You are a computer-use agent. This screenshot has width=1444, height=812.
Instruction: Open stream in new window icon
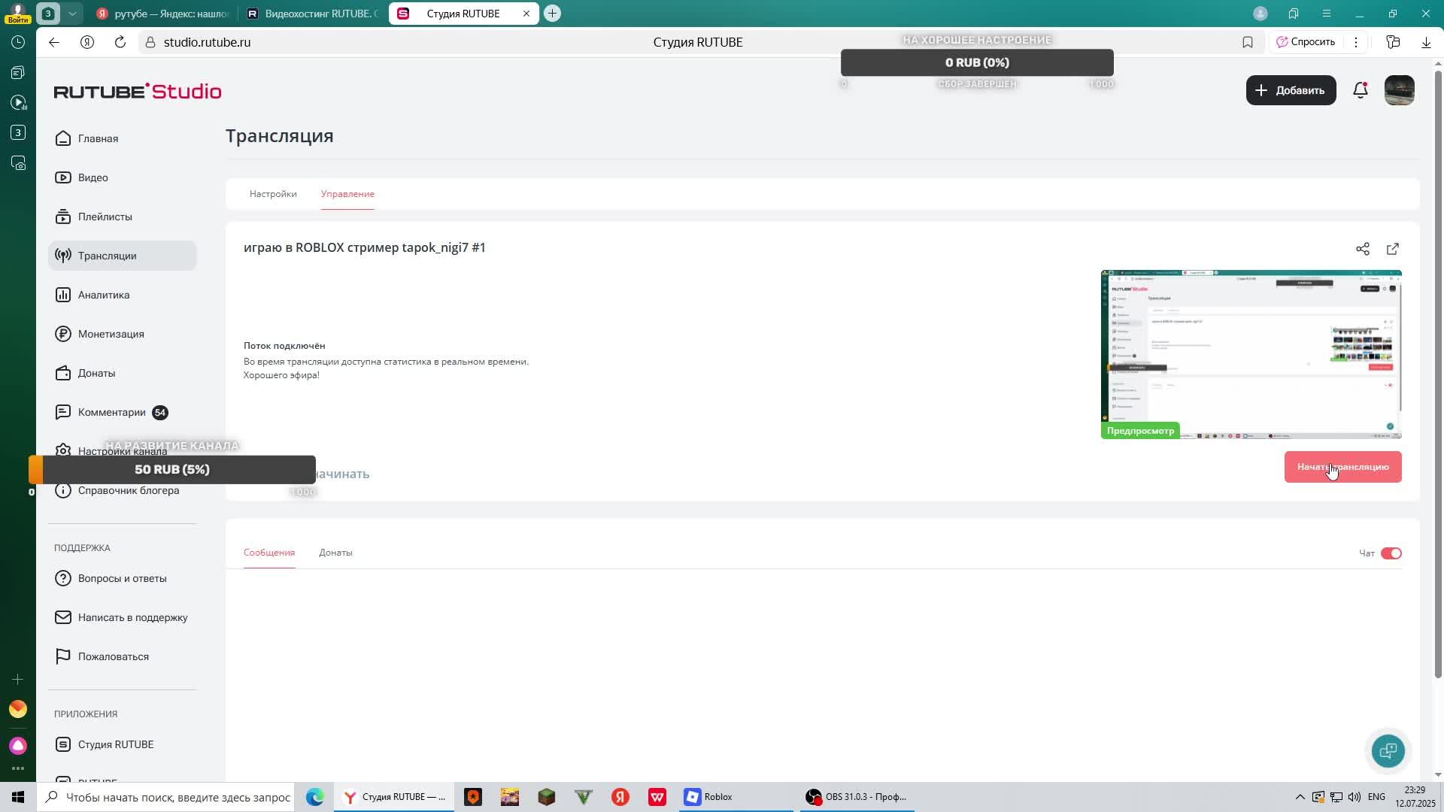tap(1392, 249)
